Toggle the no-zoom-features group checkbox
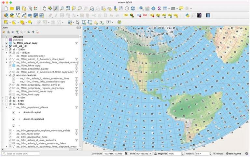 [10, 75]
